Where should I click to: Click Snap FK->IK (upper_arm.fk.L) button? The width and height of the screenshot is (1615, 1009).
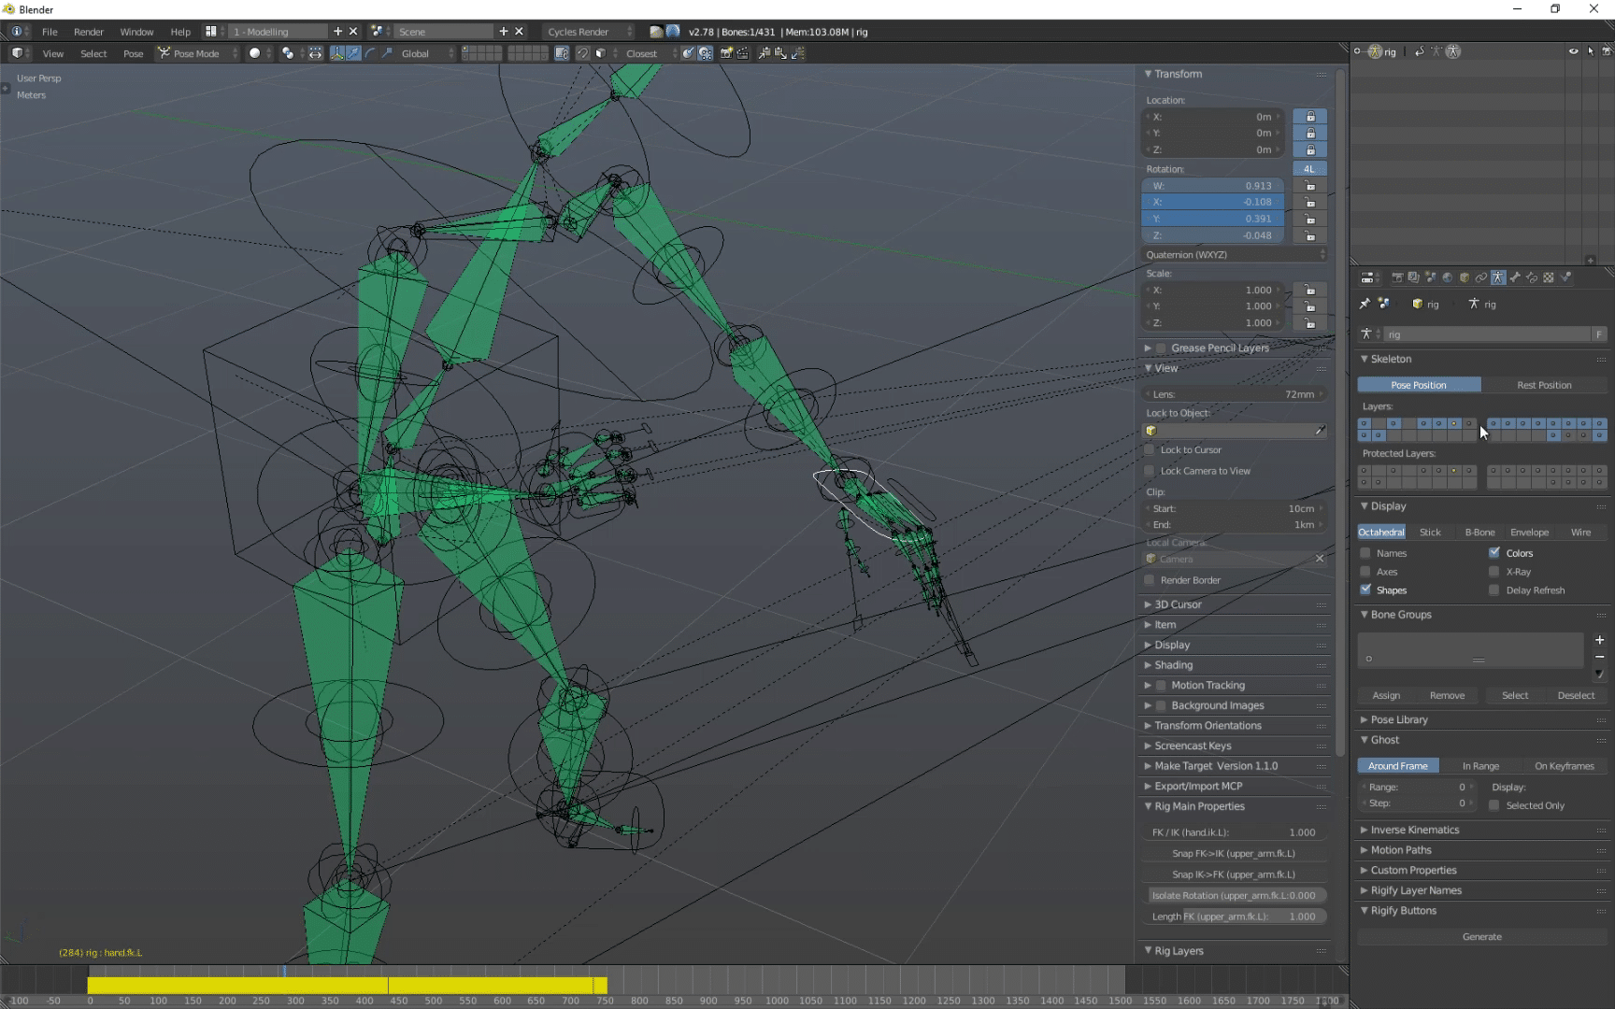(1234, 853)
